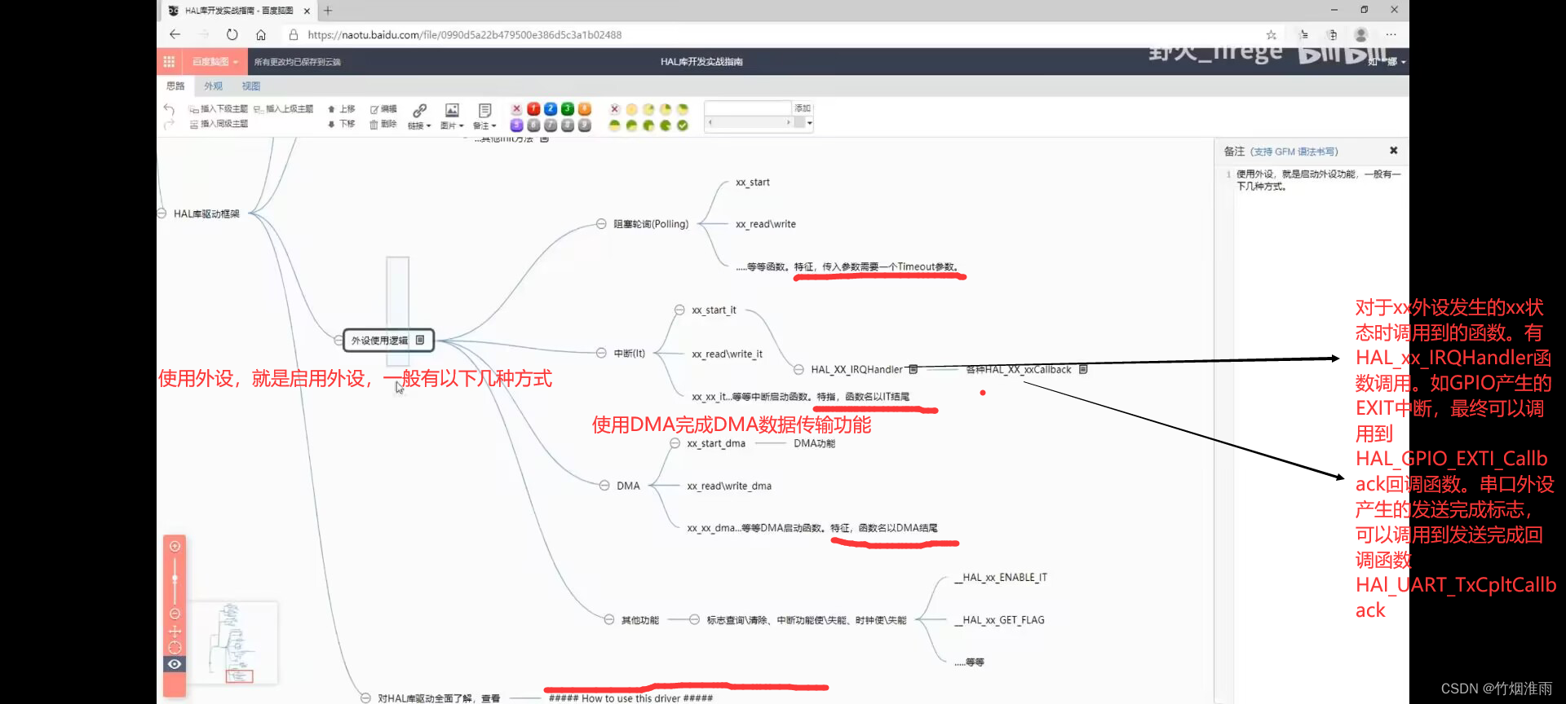
Task: Click 插入下级主题 to add child topic
Action: click(219, 108)
